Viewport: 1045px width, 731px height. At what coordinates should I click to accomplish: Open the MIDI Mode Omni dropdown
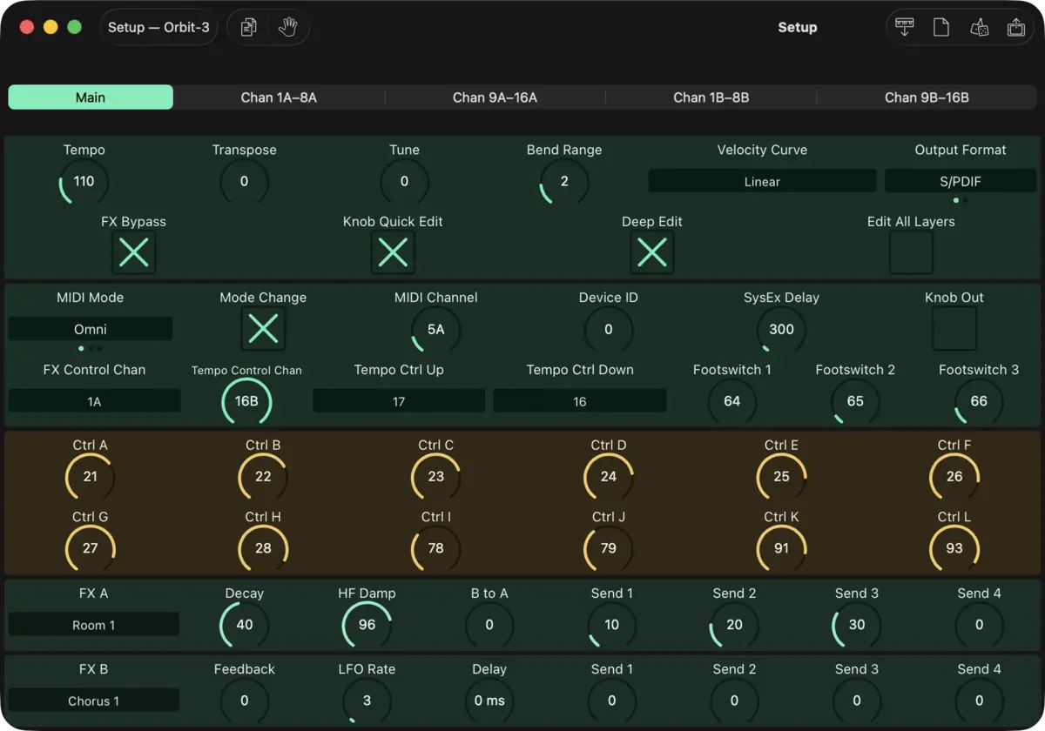point(91,329)
